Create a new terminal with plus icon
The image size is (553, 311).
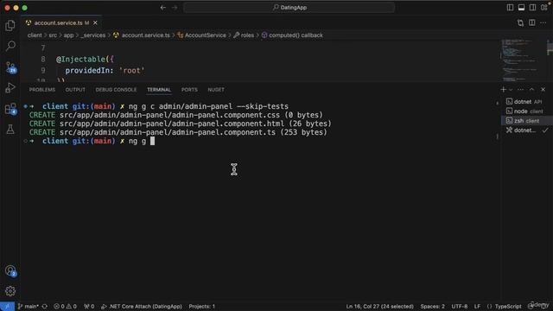tap(503, 90)
